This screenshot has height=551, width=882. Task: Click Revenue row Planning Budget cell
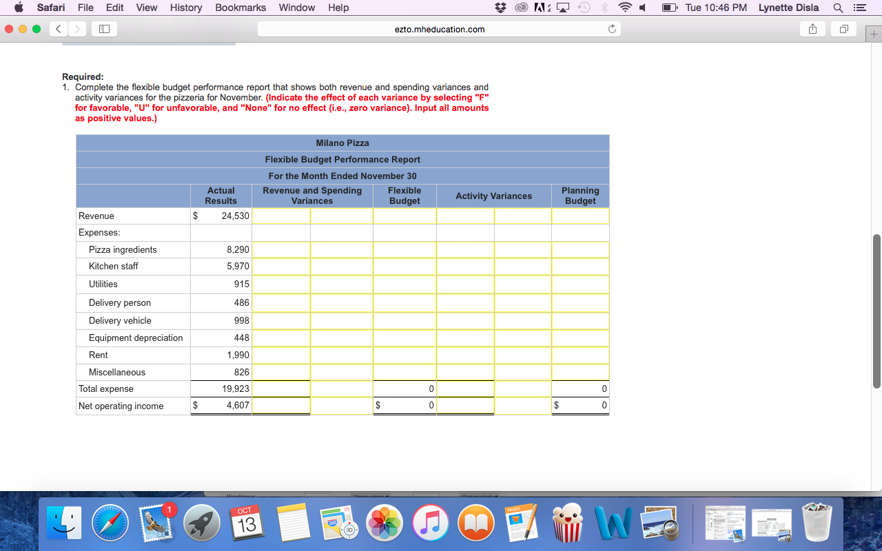coord(580,216)
